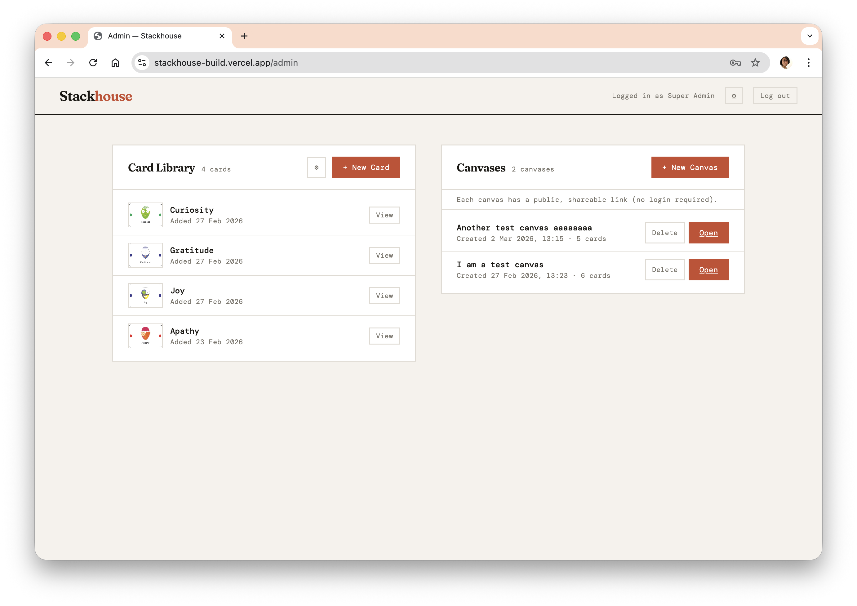Click the site information icon in address bar
This screenshot has height=606, width=857.
tap(142, 63)
